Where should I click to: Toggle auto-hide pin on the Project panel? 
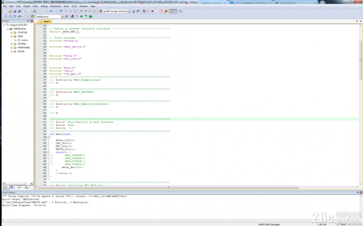(x=28, y=21)
